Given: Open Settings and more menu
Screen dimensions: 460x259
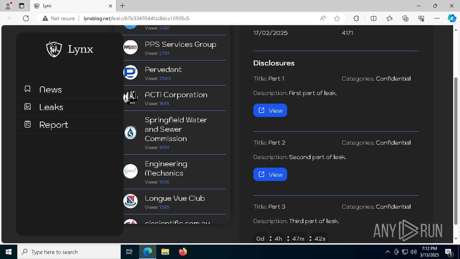Looking at the screenshot, I should pyautogui.click(x=437, y=18).
